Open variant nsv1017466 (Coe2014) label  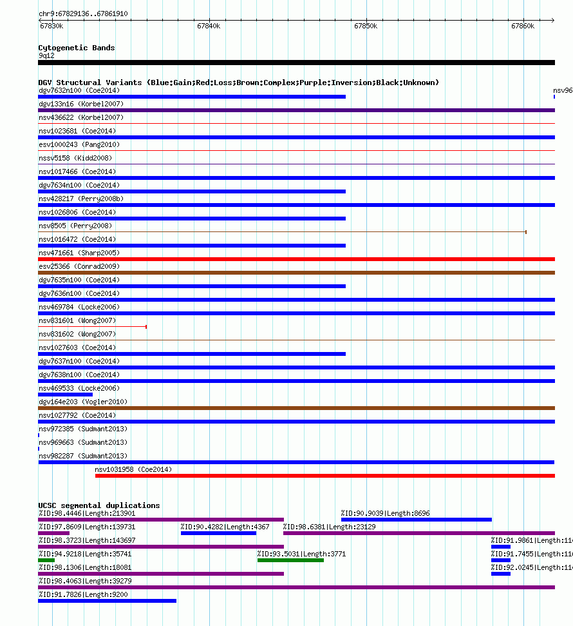pyautogui.click(x=77, y=171)
